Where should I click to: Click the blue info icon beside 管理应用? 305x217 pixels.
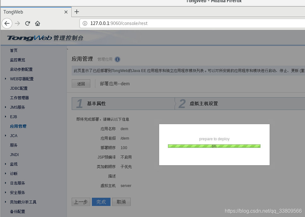[117, 59]
